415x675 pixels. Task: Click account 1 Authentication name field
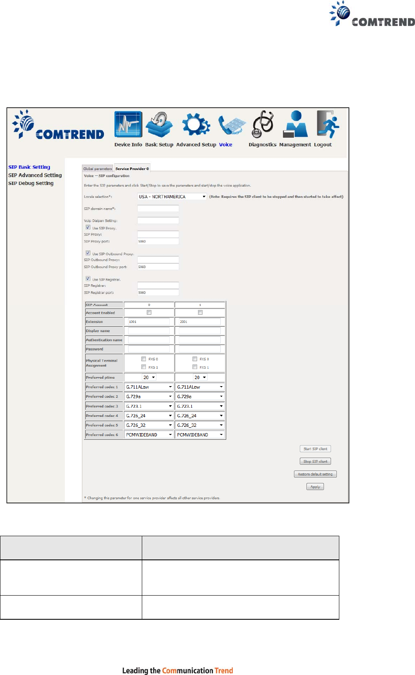(200, 340)
